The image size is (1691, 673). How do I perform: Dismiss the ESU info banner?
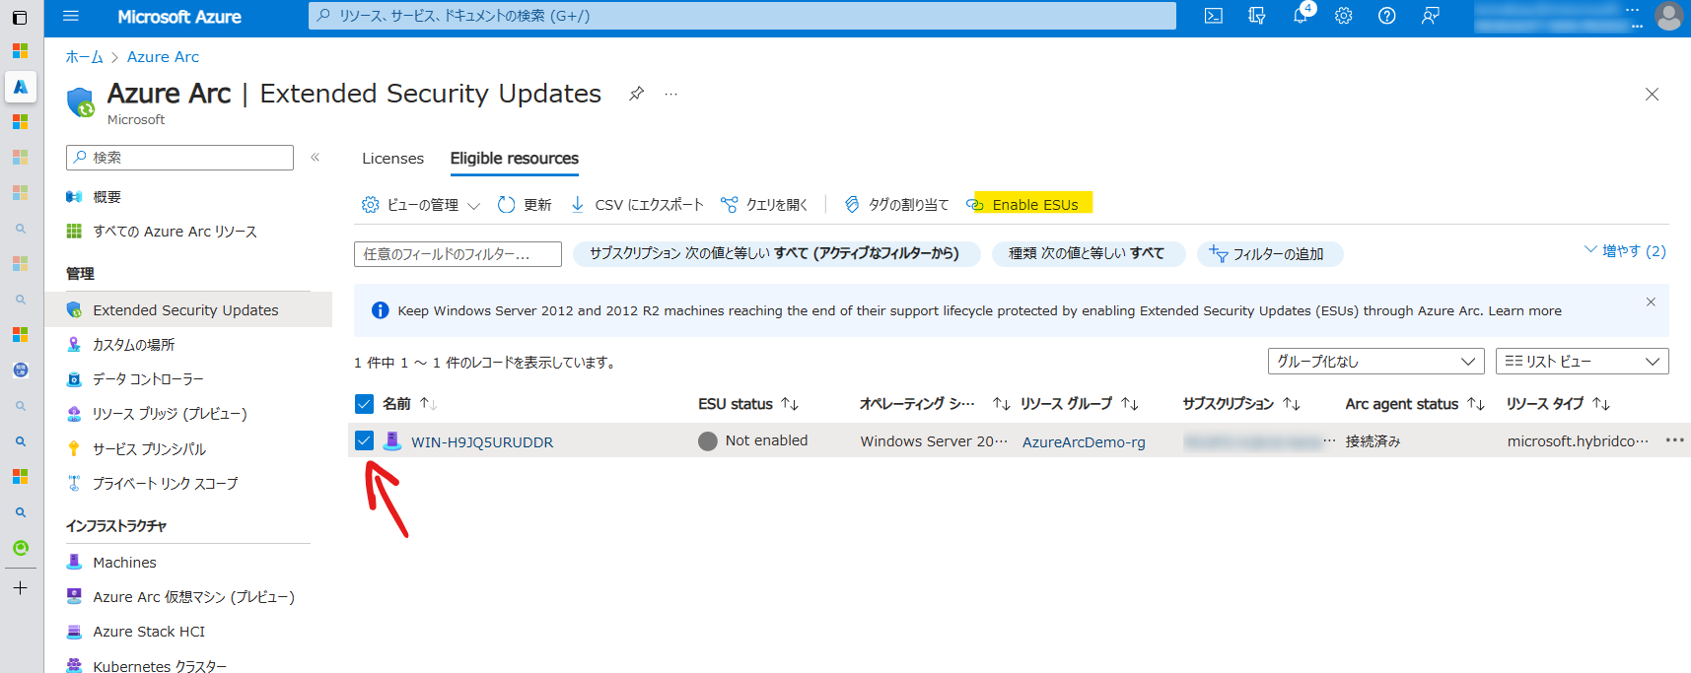[1651, 302]
